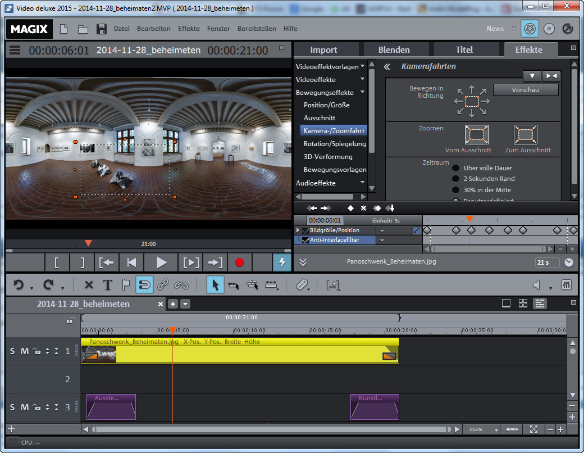Image resolution: width=584 pixels, height=453 pixels.
Task: Click the save project floppy disk icon
Action: click(x=101, y=29)
